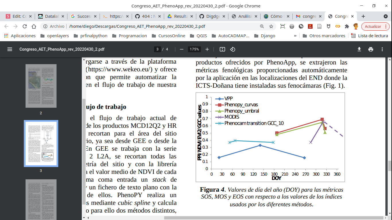Open the Programacion bookmark folder
392x220 pixels.
129,36
